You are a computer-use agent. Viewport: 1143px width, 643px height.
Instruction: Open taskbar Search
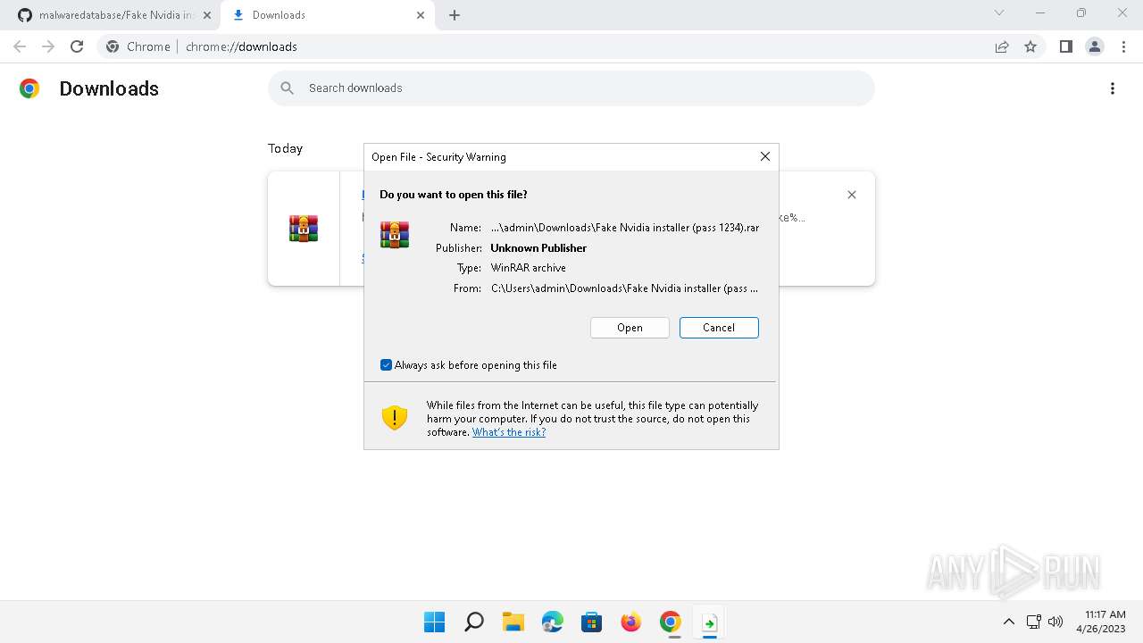pos(474,622)
